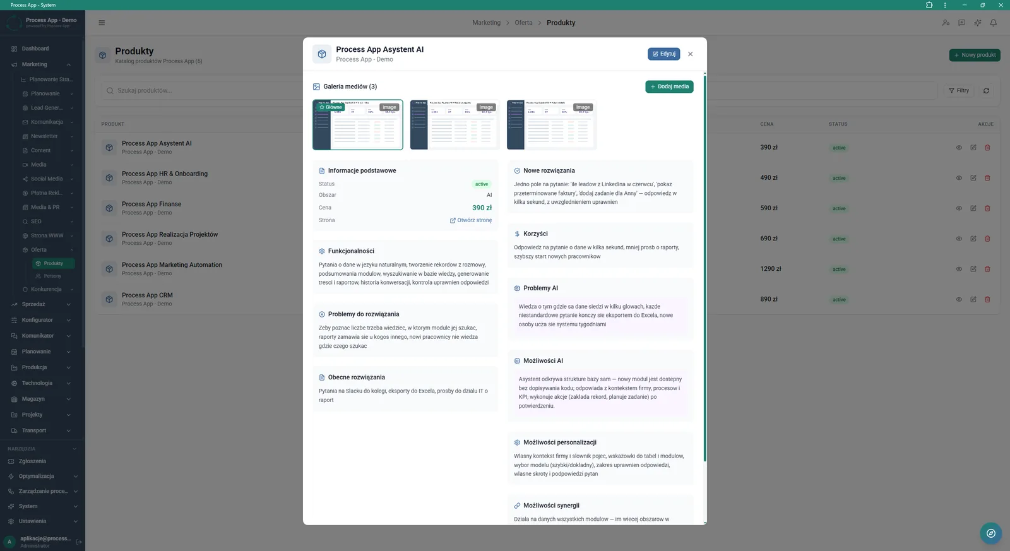View the Process App Asystent AI row eye icon
The height and width of the screenshot is (551, 1010).
959,148
